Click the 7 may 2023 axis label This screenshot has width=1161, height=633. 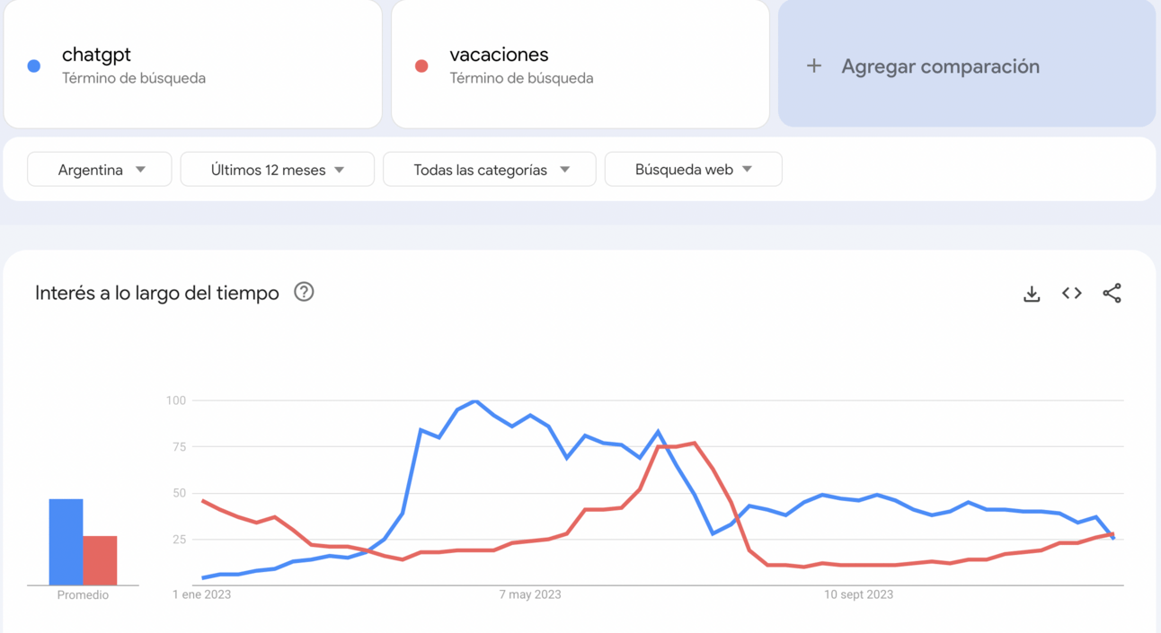point(530,594)
